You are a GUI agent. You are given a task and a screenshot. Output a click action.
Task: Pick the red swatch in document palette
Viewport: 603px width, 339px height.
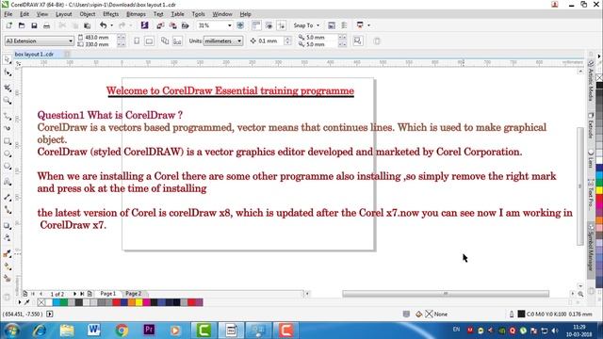(x=116, y=303)
